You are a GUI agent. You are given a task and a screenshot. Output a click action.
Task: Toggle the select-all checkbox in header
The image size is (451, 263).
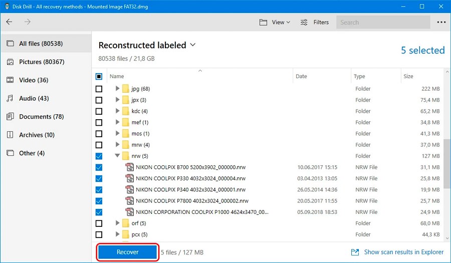click(99, 77)
